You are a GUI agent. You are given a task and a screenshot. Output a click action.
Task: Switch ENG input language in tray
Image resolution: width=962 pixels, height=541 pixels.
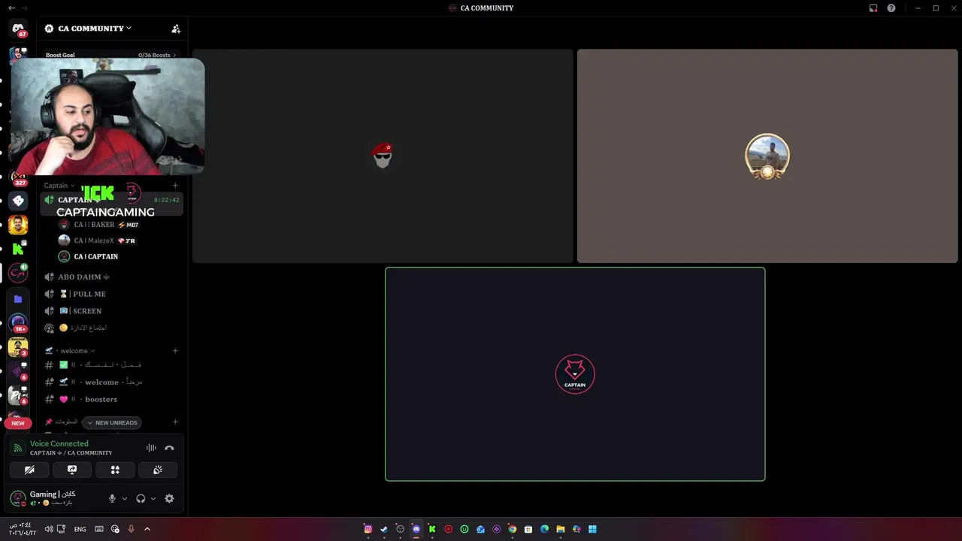[80, 529]
